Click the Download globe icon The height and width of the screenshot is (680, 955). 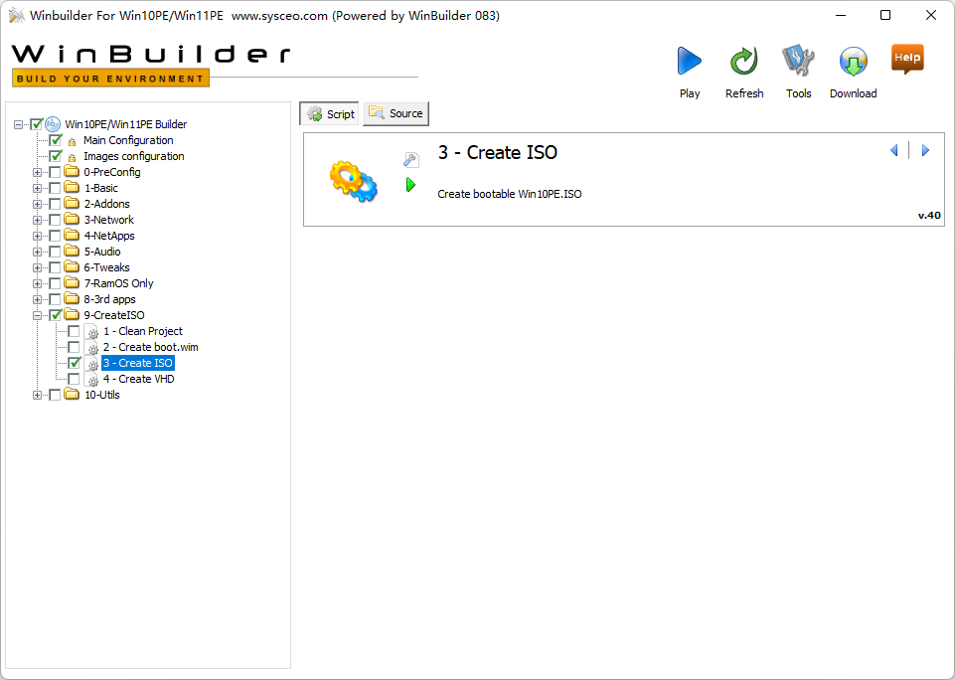click(x=854, y=61)
